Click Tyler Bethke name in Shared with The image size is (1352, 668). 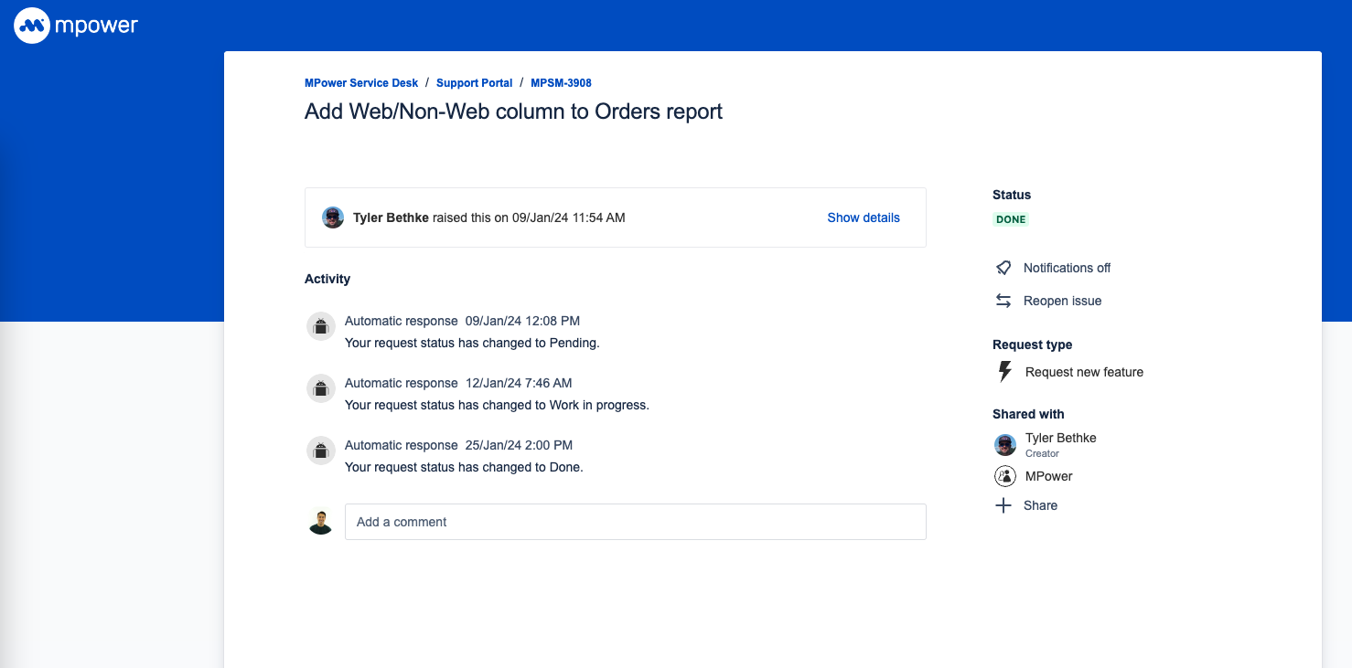click(x=1060, y=438)
